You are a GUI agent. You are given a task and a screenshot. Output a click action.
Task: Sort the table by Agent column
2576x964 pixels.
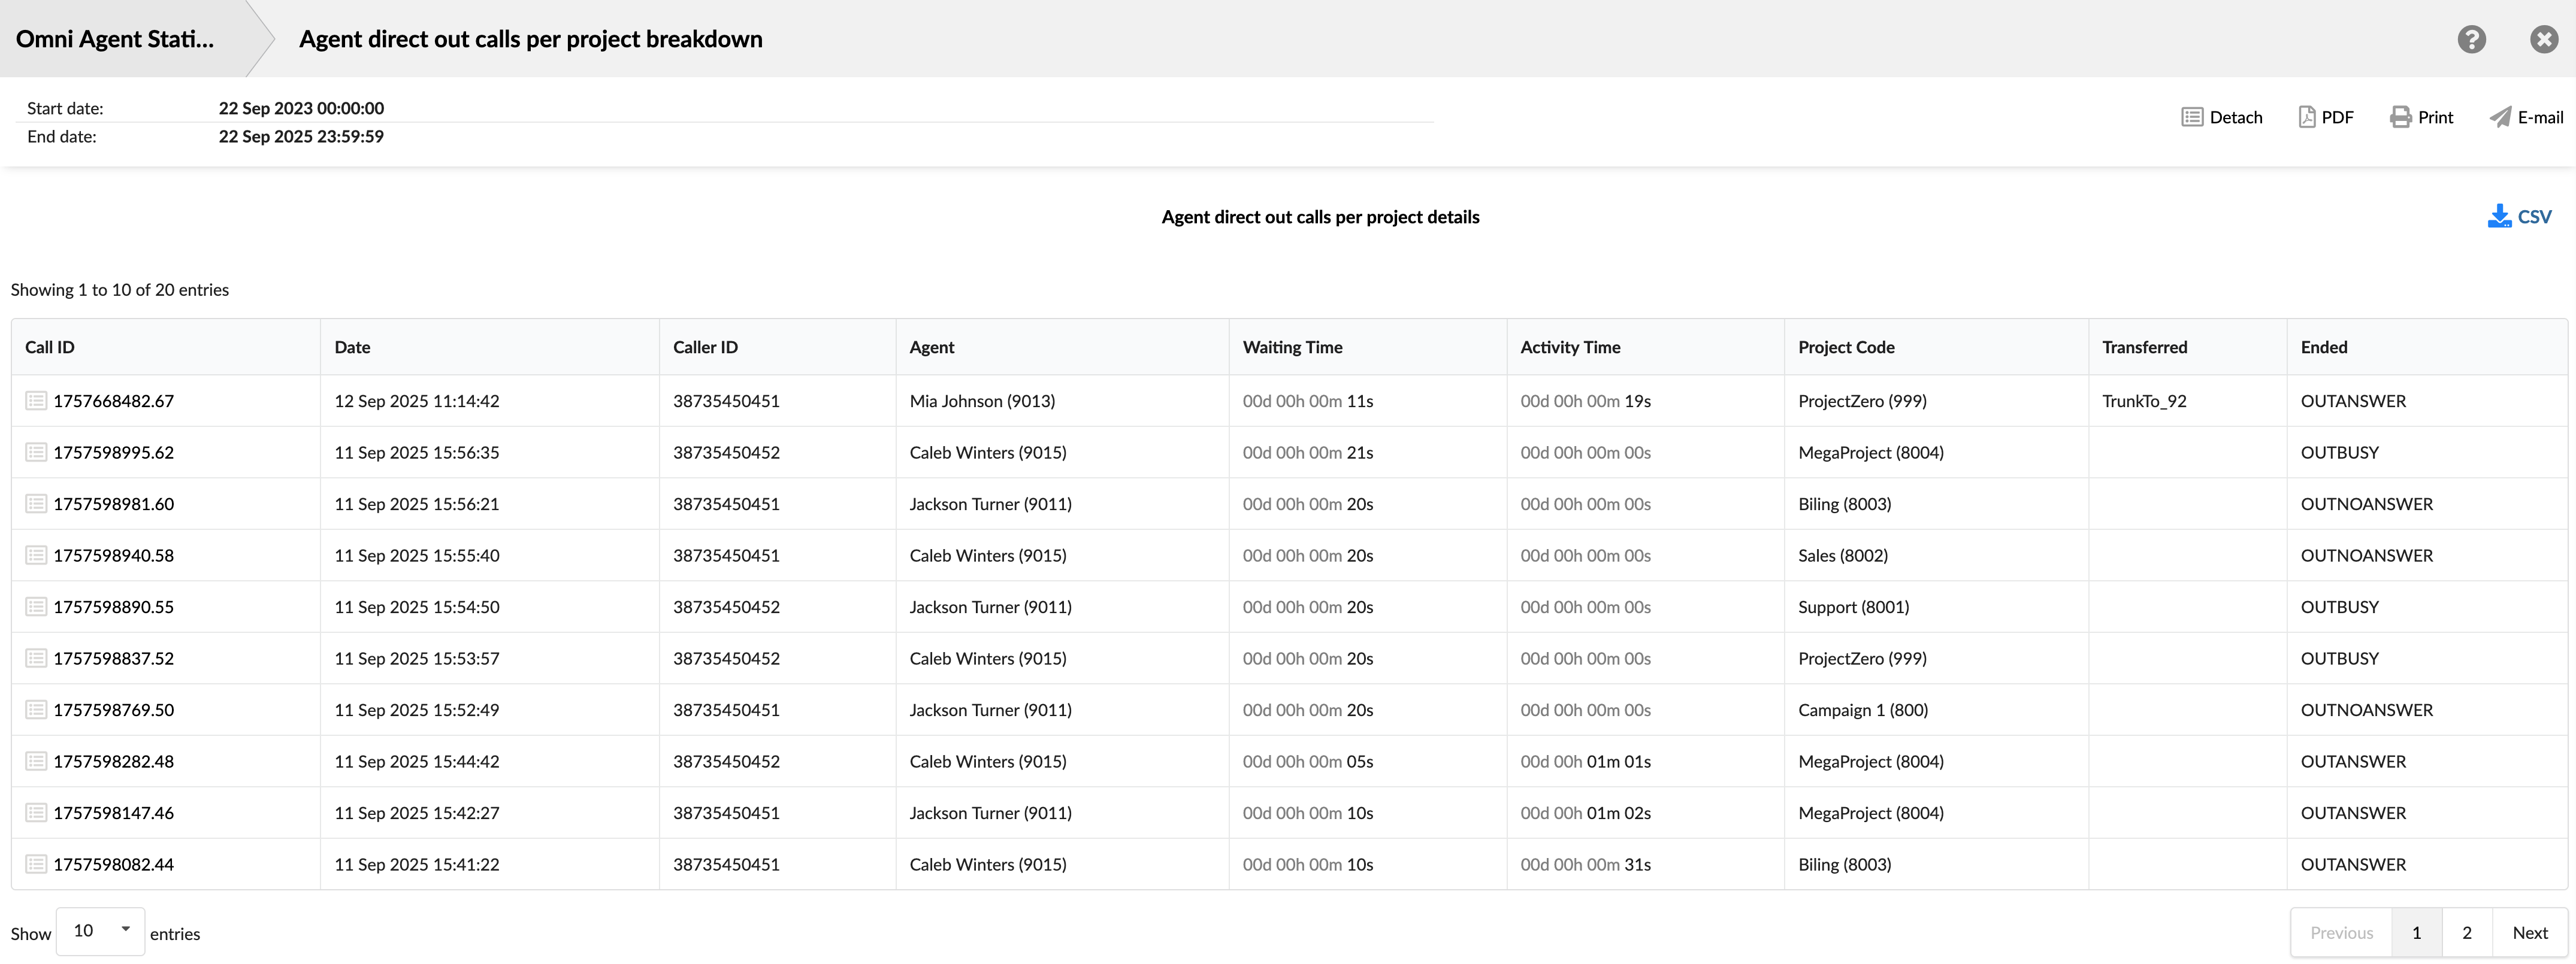(x=931, y=347)
